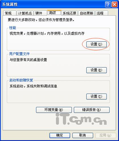Click the 性能 group label
The image size is (119, 141).
pyautogui.click(x=13, y=28)
